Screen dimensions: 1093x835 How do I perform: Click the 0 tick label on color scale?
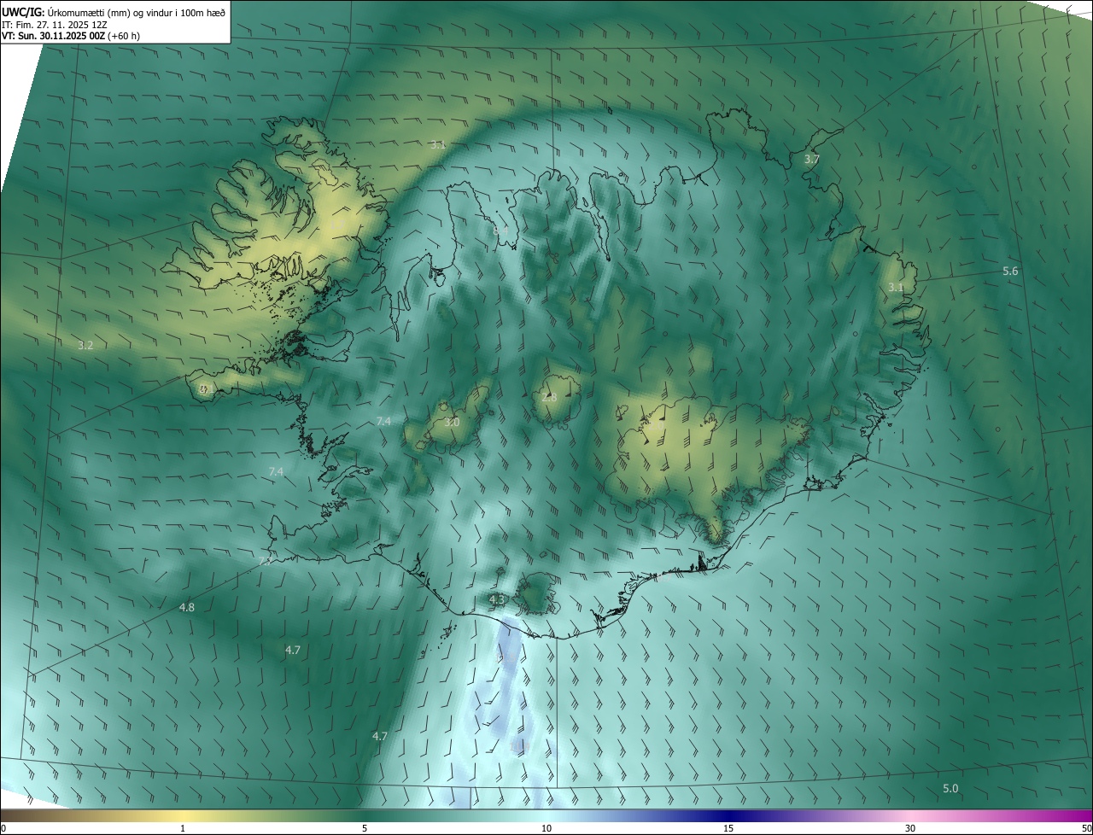[3, 828]
